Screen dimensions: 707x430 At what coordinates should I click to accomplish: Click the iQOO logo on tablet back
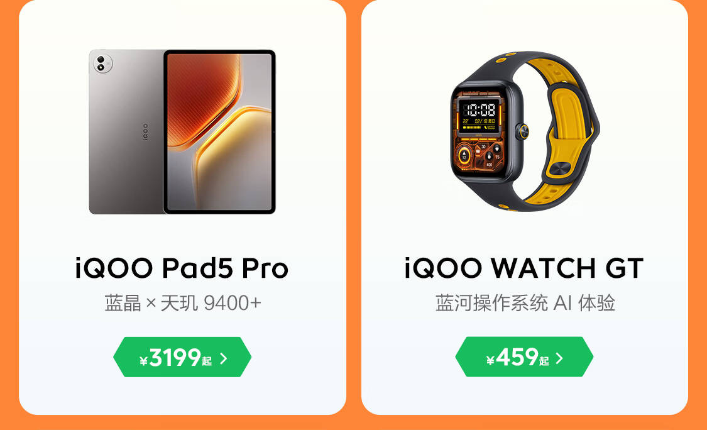[x=145, y=132]
